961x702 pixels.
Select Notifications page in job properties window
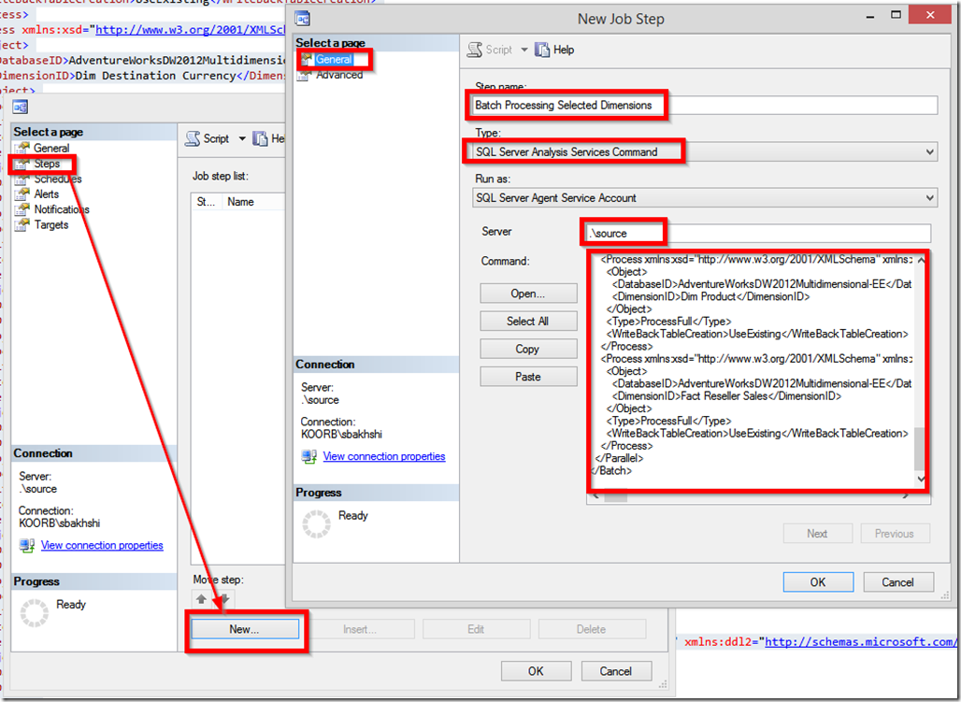point(62,209)
